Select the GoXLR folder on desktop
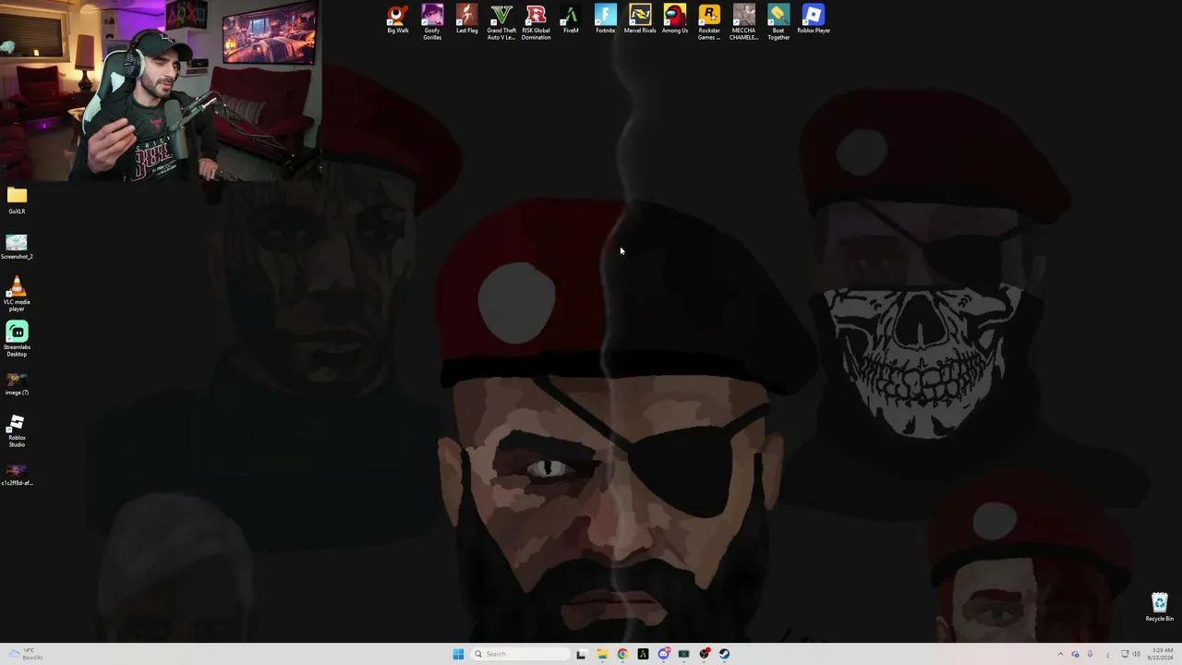Screen dimensions: 1182x665 point(17,200)
